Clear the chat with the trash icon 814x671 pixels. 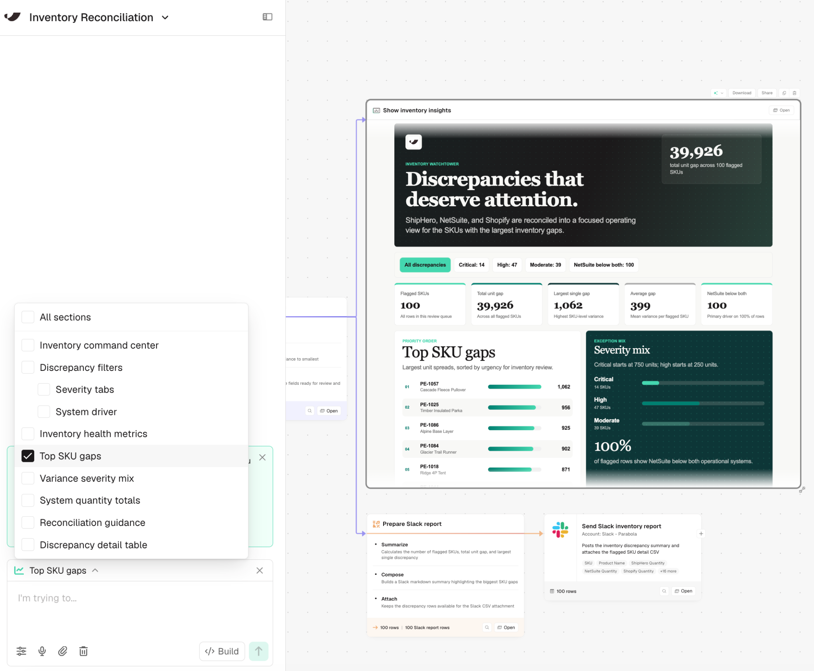click(83, 651)
